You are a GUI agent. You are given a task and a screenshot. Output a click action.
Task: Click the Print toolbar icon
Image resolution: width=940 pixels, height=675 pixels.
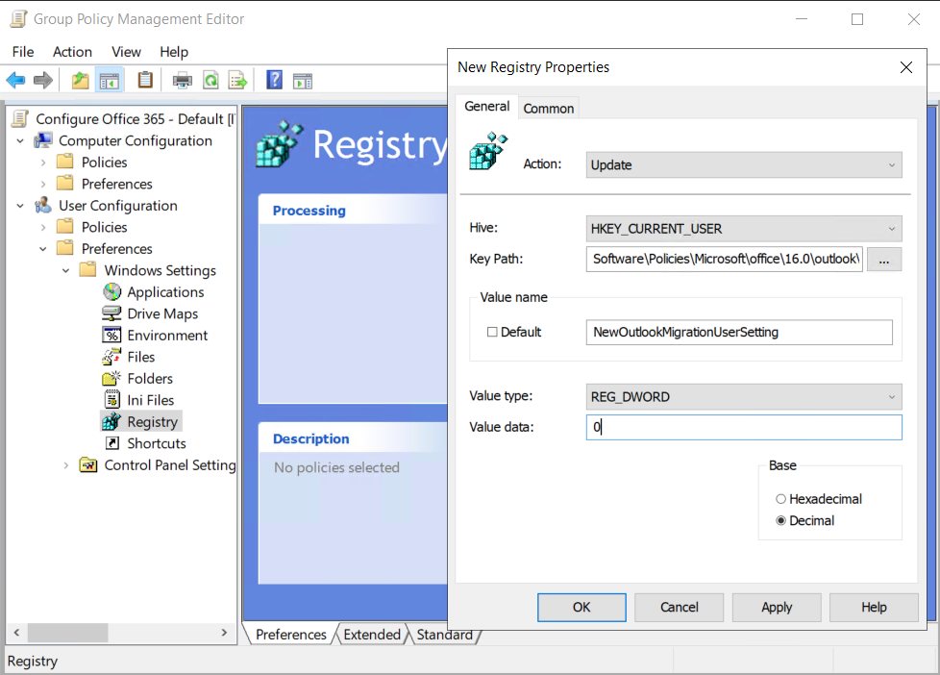[x=183, y=80]
